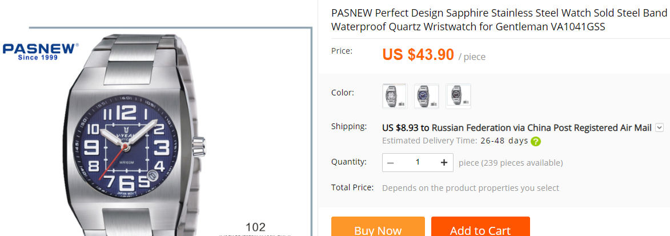Click the 102 number below the watch
670x236 pixels.
pyautogui.click(x=255, y=227)
